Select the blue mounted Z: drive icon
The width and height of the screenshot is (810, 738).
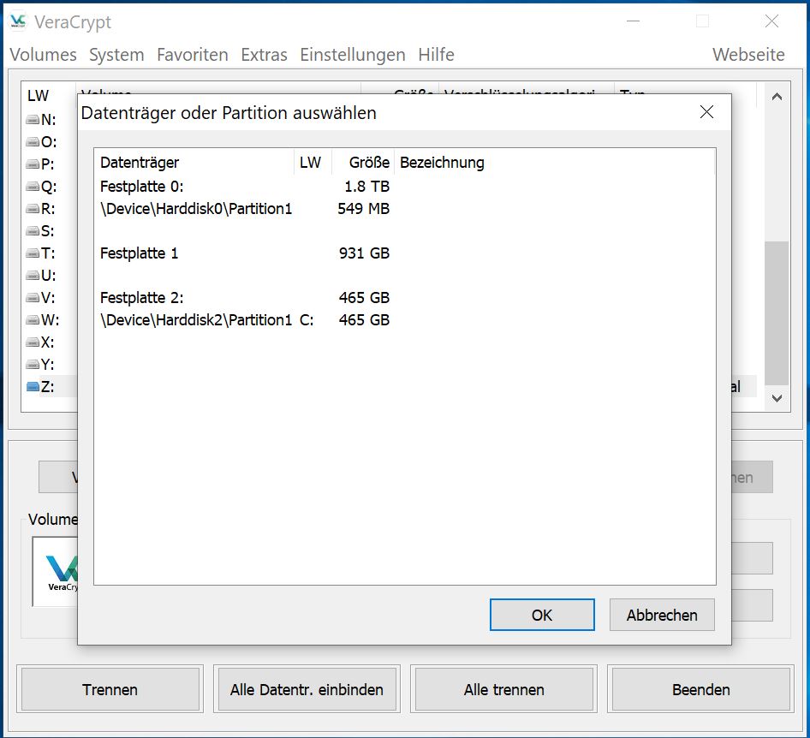tap(33, 387)
